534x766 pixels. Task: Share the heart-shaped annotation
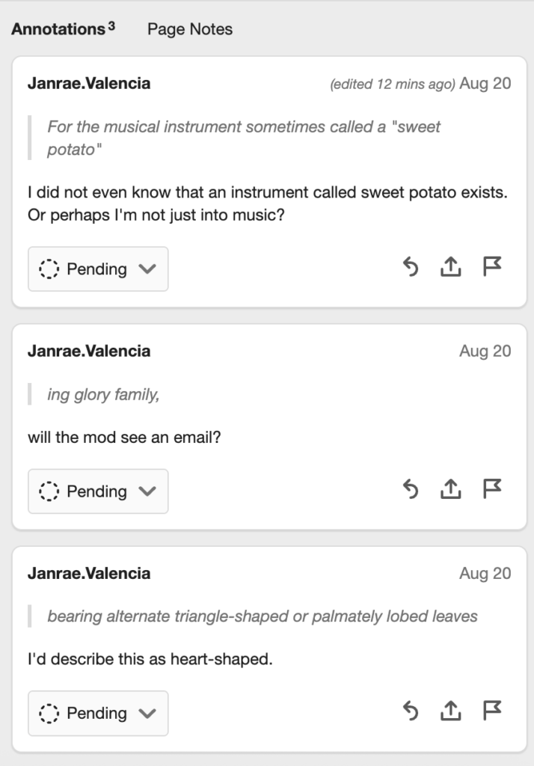(x=451, y=711)
